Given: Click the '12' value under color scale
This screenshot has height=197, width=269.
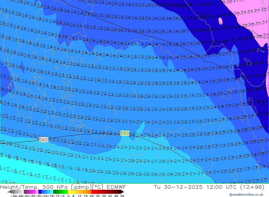Looking at the screenshot, I should [x=80, y=196].
